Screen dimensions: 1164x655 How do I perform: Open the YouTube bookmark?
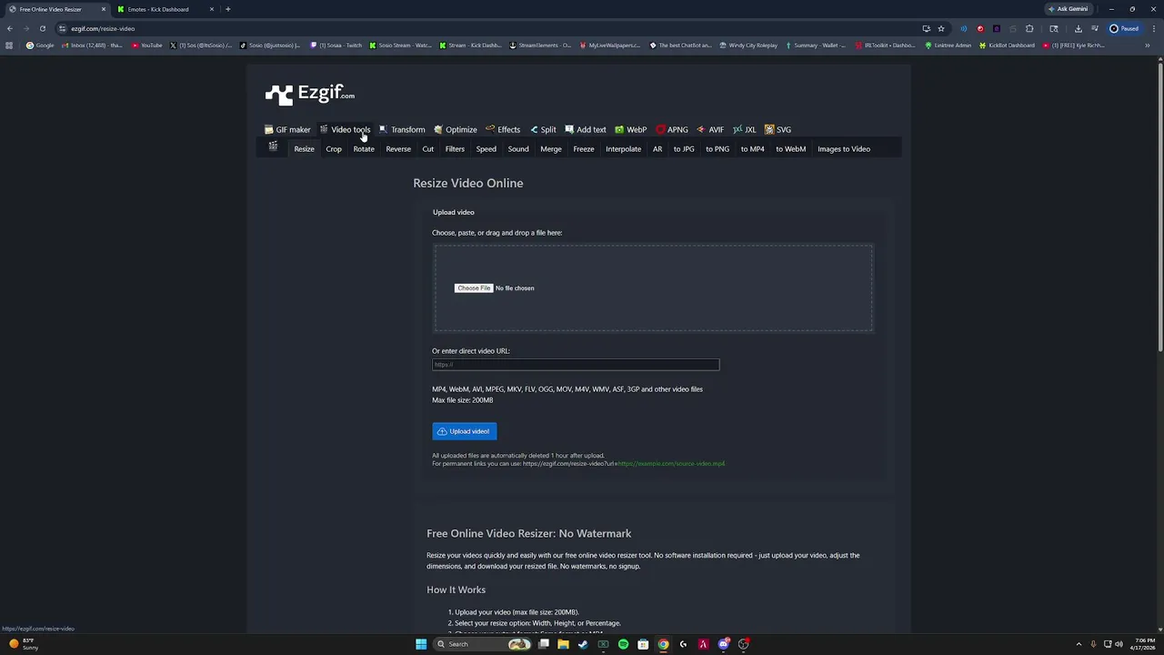click(147, 45)
